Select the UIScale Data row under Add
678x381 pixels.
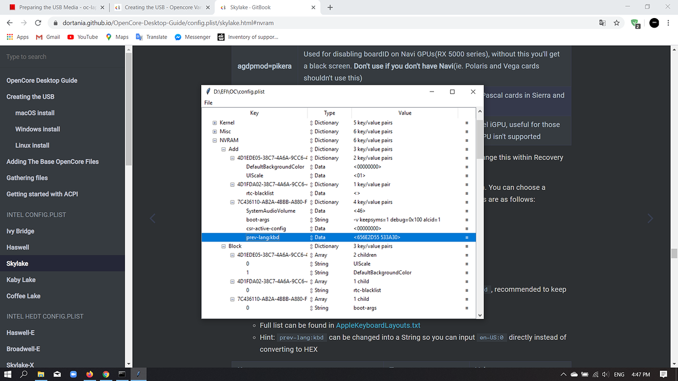[338, 176]
